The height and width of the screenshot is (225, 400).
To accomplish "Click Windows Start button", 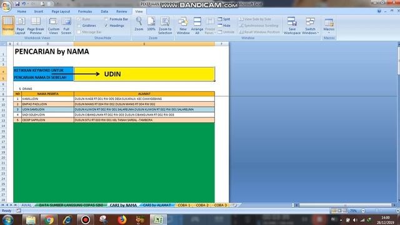I will coord(7,219).
